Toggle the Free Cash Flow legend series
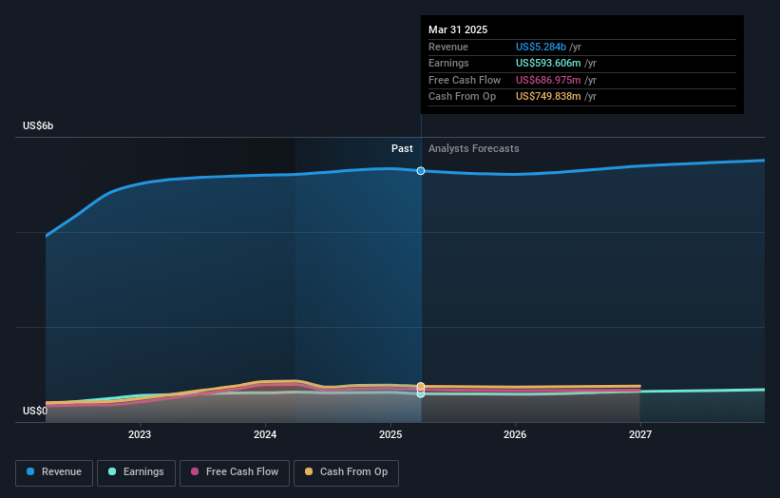 (x=235, y=472)
